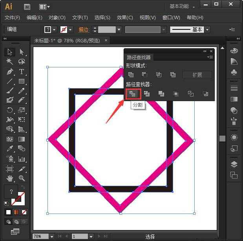Viewport: 243px width, 241px height.
Task: Open the Color panel palette icon
Action: 234,51
